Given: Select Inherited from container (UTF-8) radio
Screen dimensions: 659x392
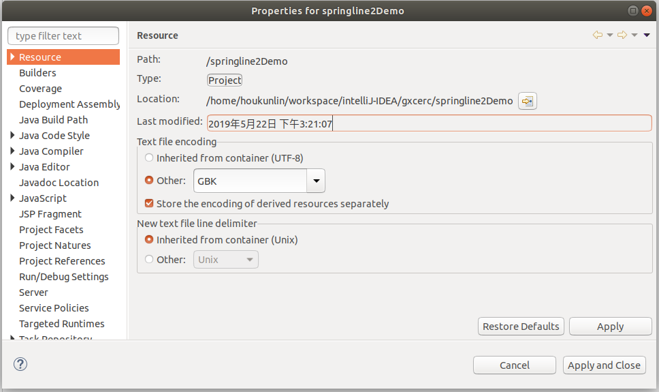Looking at the screenshot, I should [149, 158].
